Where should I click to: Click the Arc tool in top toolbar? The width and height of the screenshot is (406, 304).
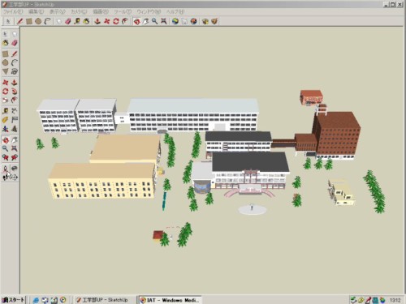point(47,21)
